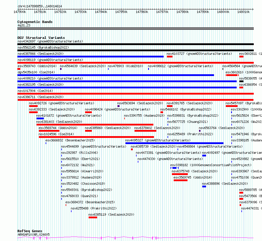
Task: Open nsv4099210 gnomADStructuralVariants label
Action: 50,78
